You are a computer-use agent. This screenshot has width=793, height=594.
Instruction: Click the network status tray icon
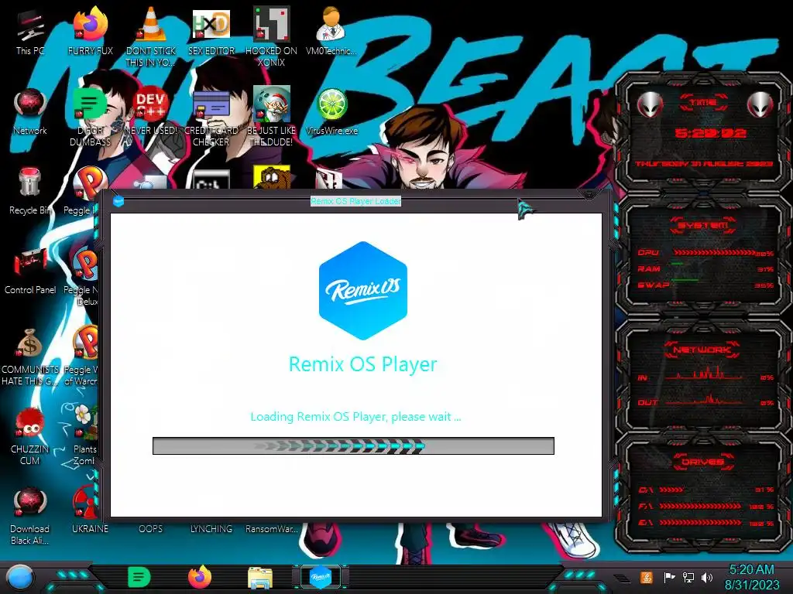pos(688,577)
